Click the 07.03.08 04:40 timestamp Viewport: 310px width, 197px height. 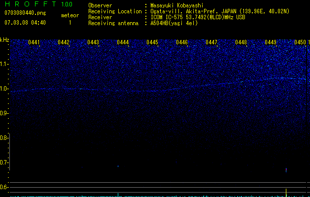[x=25, y=23]
